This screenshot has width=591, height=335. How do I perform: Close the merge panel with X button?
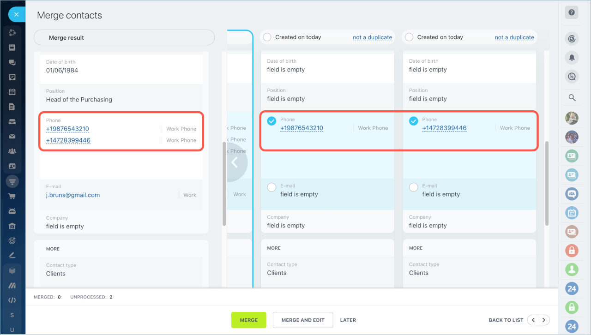tap(16, 15)
